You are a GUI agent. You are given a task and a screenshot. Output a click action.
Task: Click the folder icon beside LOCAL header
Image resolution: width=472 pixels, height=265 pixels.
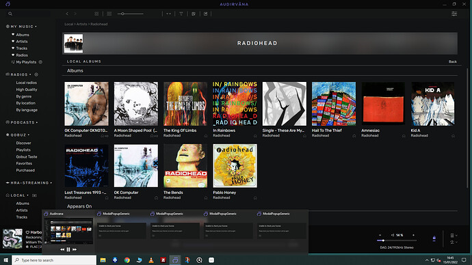(34, 195)
